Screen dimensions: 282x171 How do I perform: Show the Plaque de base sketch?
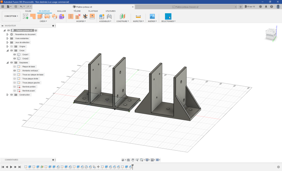(15, 67)
